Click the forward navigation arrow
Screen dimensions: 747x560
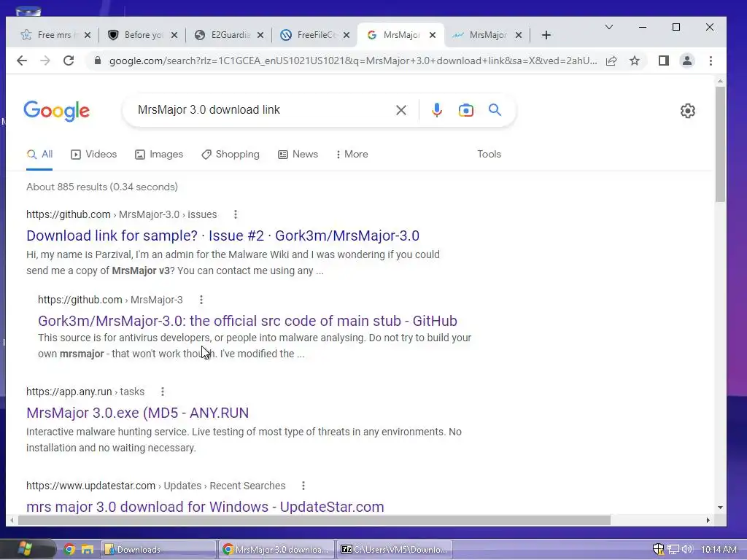point(44,61)
